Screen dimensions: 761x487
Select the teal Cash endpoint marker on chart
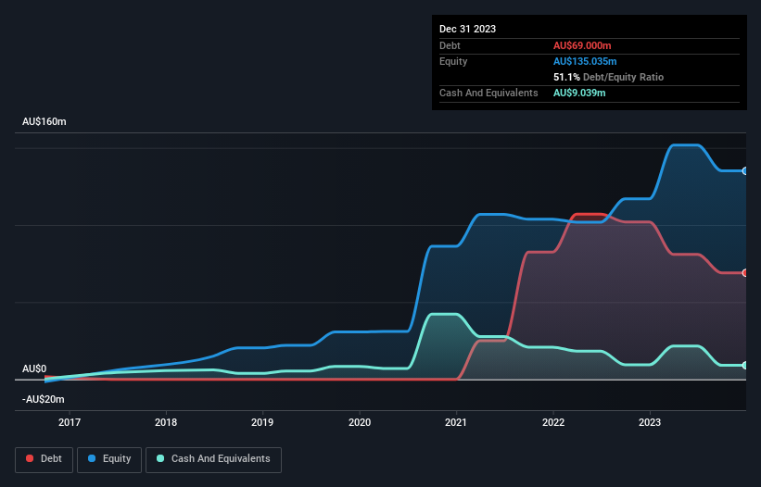744,365
